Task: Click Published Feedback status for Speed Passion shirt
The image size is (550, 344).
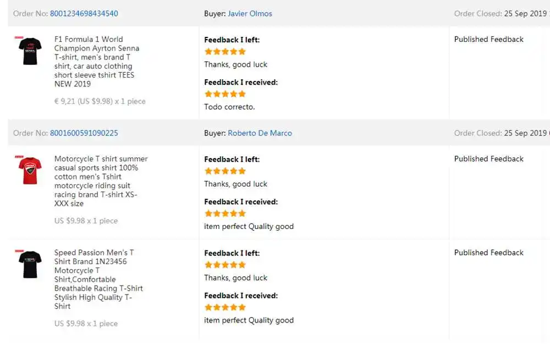Action: (488, 253)
